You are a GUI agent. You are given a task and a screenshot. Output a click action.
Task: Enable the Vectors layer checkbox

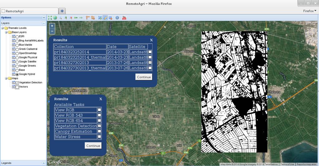pyautogui.click(x=17, y=87)
